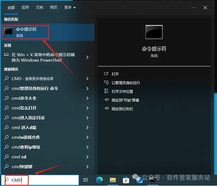Launch Microsoft Edge from the taskbar

[x=99, y=180]
